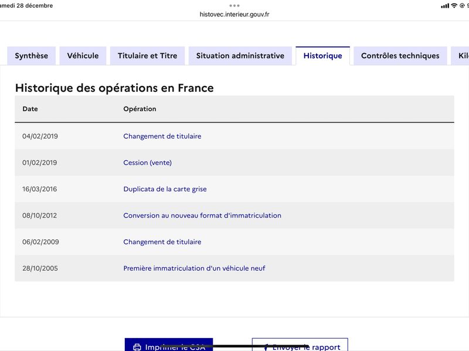Tap the three-dot multitasking indicator
This screenshot has width=469, height=351.
235,5
